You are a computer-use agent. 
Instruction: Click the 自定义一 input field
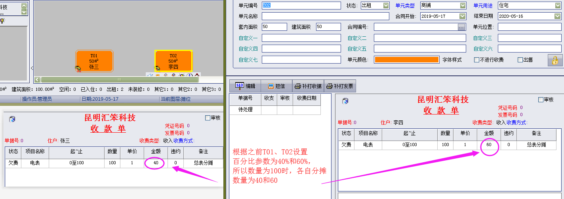pos(301,38)
